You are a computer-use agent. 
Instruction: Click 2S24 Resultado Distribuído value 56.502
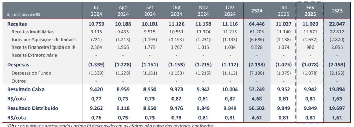(x=257, y=108)
